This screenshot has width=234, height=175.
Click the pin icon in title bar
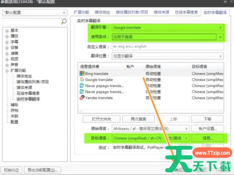(x=225, y=2)
